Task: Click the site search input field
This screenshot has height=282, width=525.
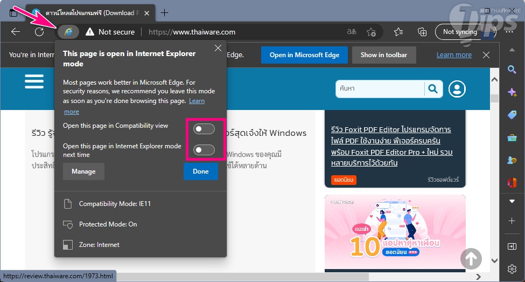Action: 380,89
